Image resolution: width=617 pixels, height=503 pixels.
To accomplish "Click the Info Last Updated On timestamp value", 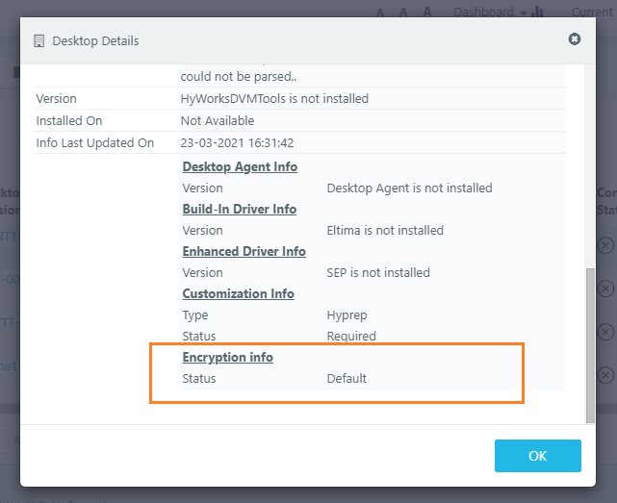I will tap(237, 142).
